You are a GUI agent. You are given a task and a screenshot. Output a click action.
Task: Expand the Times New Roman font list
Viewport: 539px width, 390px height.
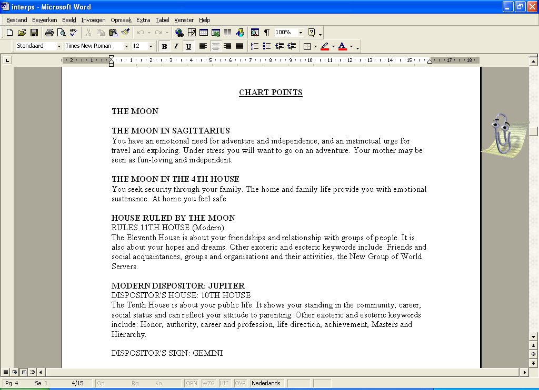[x=126, y=46]
